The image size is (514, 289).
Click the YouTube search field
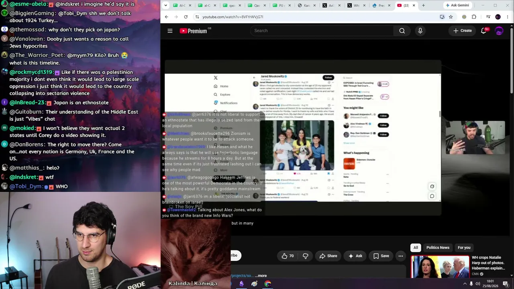pyautogui.click(x=322, y=31)
